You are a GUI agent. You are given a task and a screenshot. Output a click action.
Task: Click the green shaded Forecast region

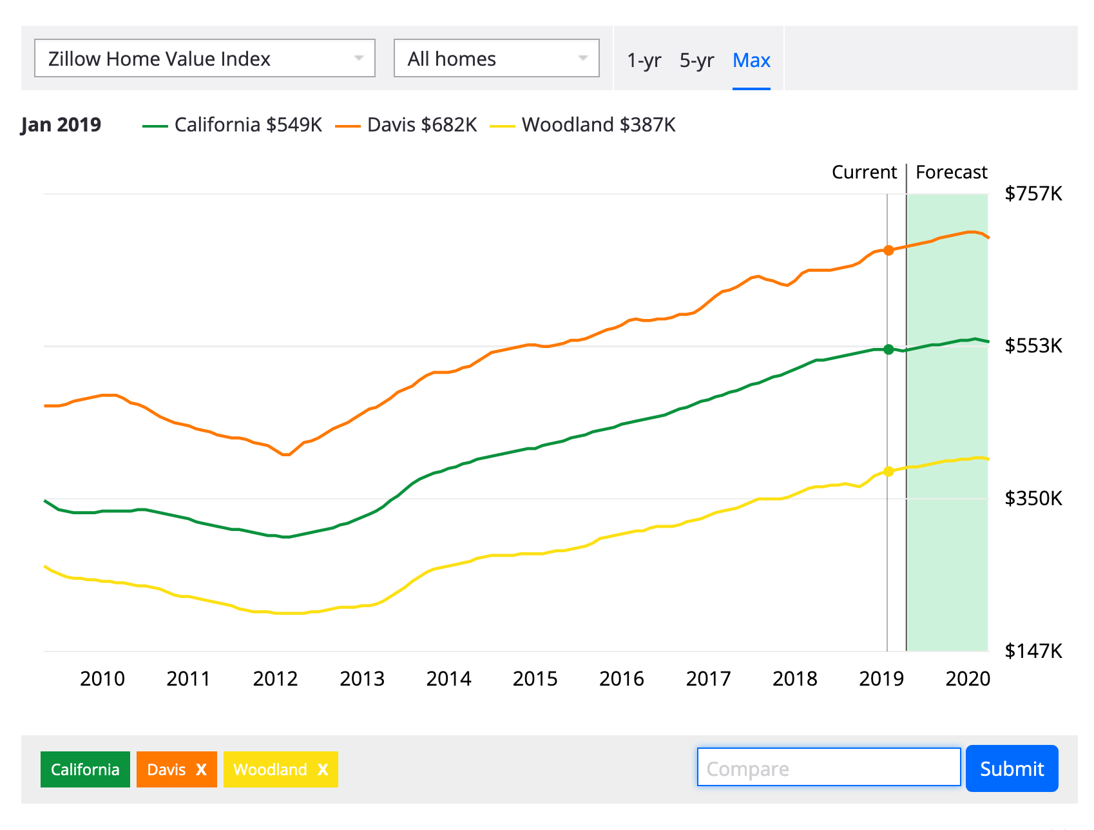point(947,548)
